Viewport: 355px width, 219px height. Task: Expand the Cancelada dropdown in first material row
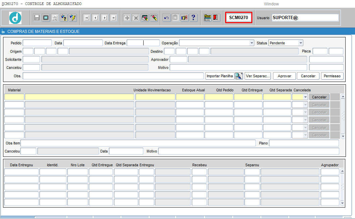pyautogui.click(x=305, y=97)
